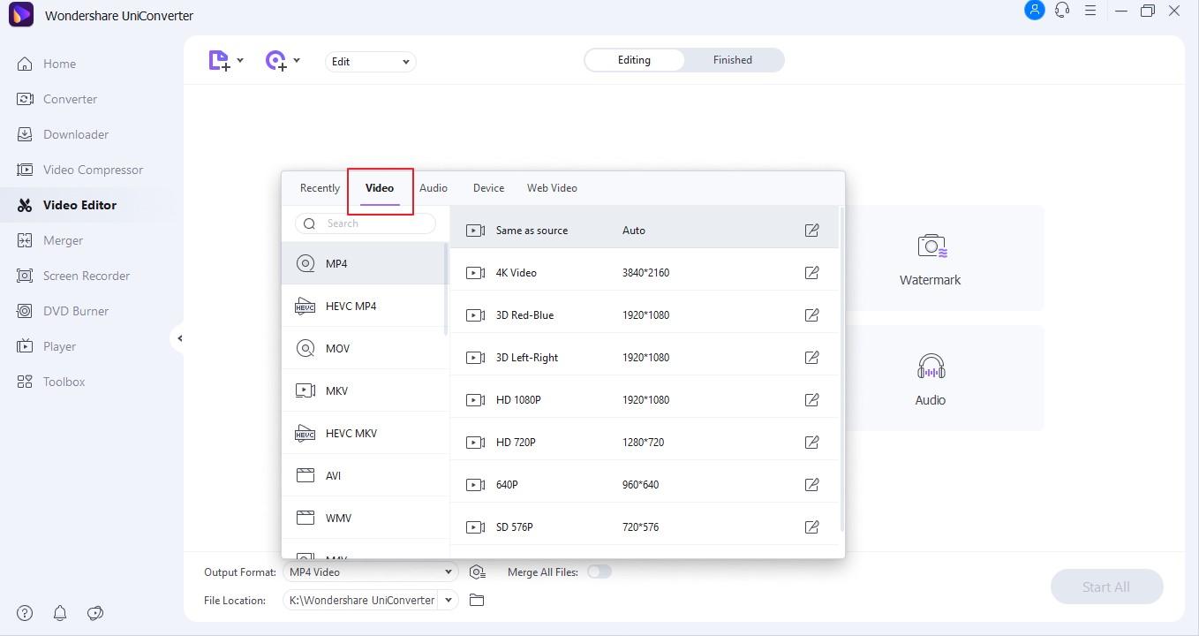Viewport: 1199px width, 636px height.
Task: Open the Converter section
Action: [x=70, y=99]
